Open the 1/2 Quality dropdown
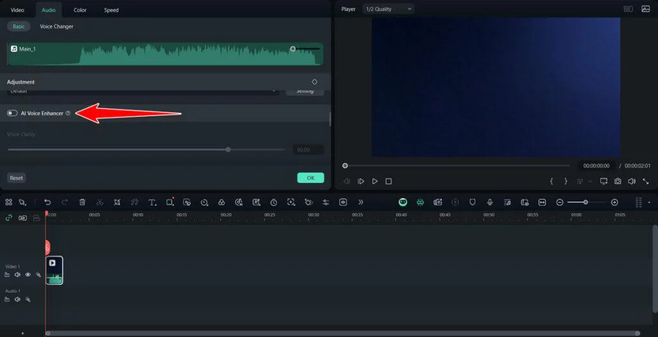Viewport: 658px width, 337px height. pos(388,9)
